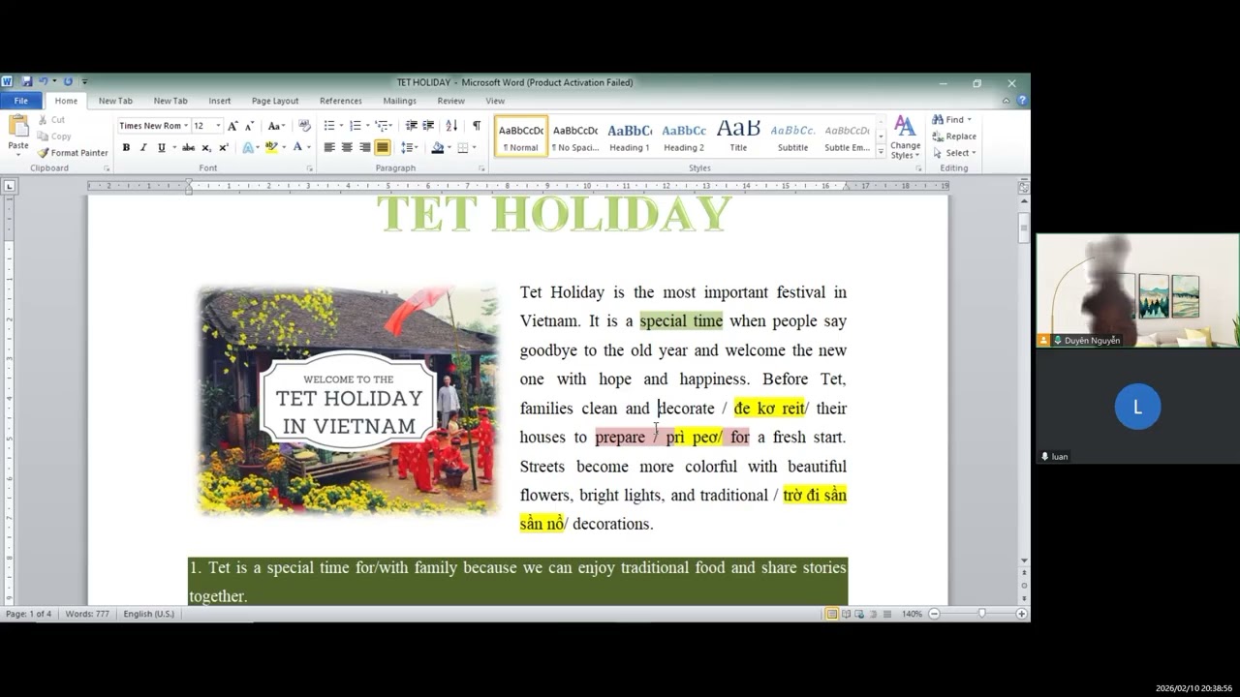Click Change Styles button
1240x697 pixels.
tap(905, 137)
